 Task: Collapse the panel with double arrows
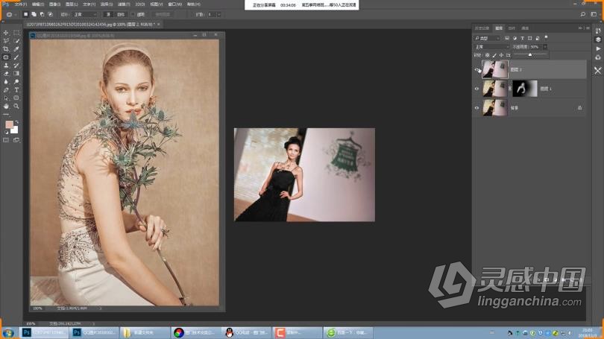pyautogui.click(x=580, y=28)
